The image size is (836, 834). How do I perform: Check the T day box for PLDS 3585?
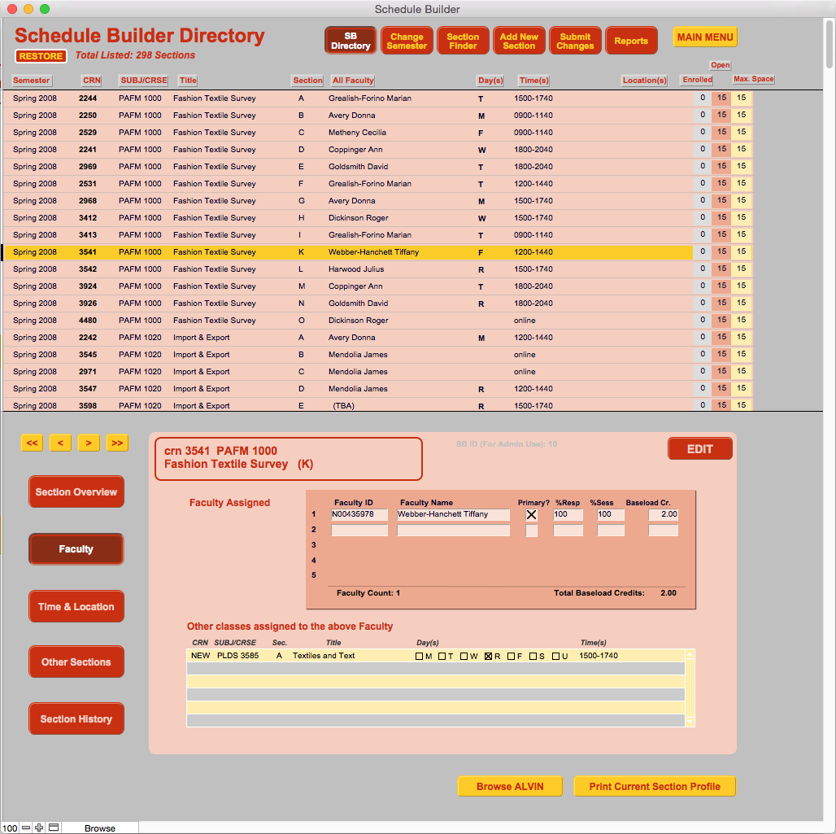pos(442,657)
